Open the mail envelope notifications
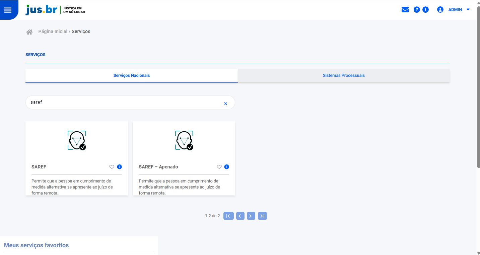 405,10
